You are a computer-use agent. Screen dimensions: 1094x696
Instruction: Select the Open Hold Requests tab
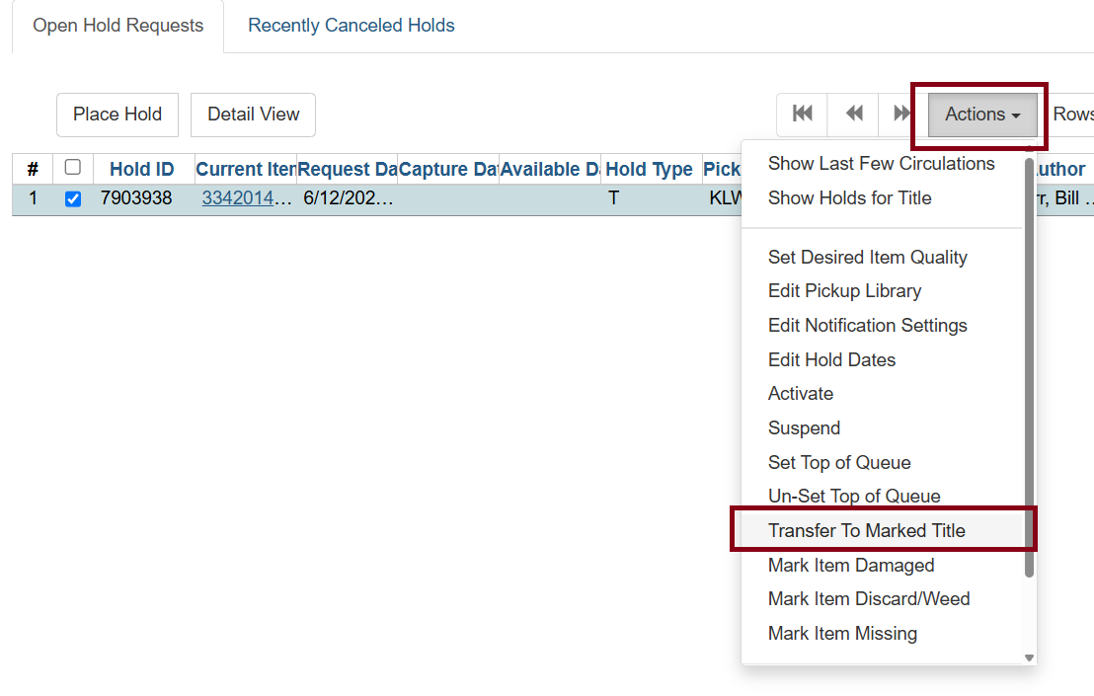pyautogui.click(x=117, y=26)
